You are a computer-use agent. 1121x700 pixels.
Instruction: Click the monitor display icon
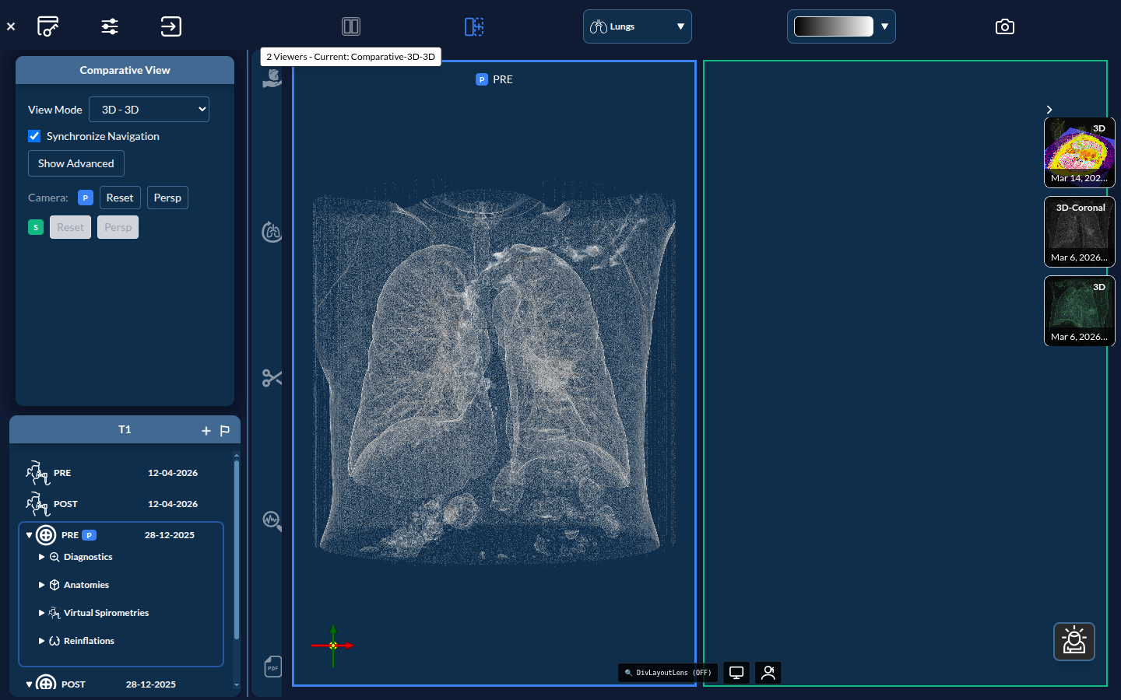[x=736, y=673]
